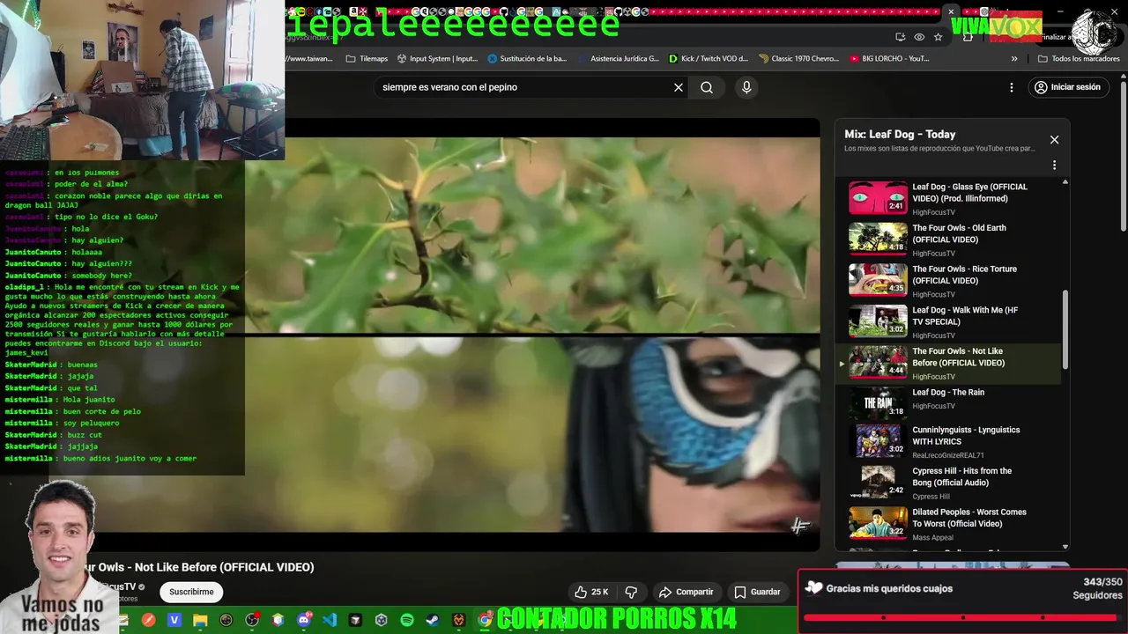Open Steam from the taskbar
Screen dimensions: 1128x634
[433, 620]
